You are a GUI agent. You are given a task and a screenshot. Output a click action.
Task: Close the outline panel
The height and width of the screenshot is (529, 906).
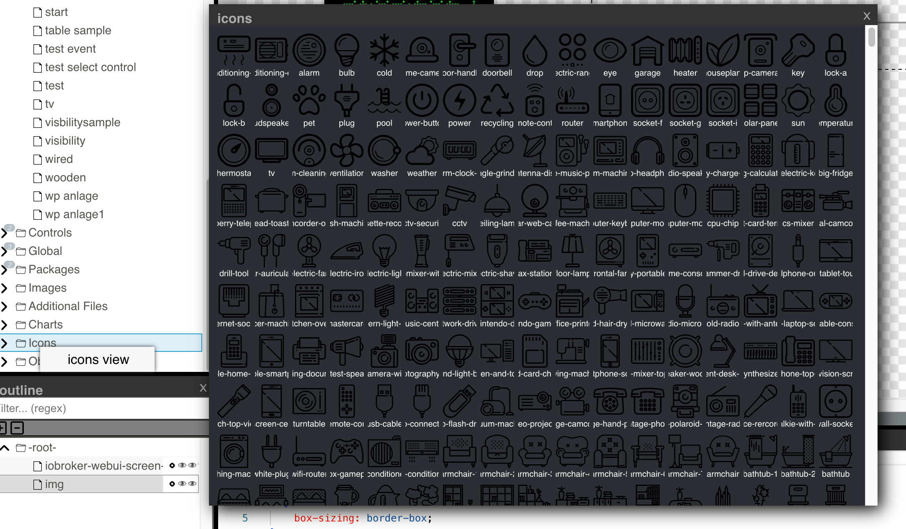[203, 388]
